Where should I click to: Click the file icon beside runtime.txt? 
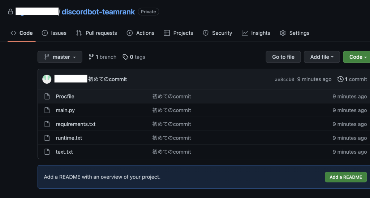tap(47, 138)
